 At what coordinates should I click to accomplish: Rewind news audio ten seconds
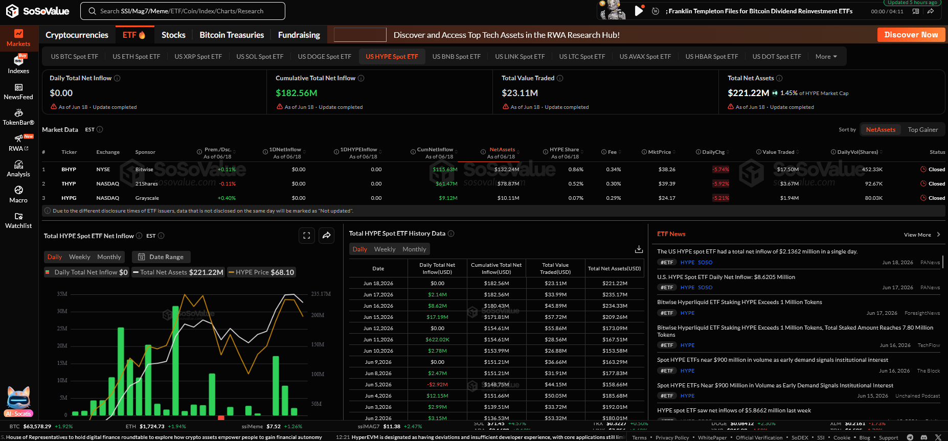655,11
